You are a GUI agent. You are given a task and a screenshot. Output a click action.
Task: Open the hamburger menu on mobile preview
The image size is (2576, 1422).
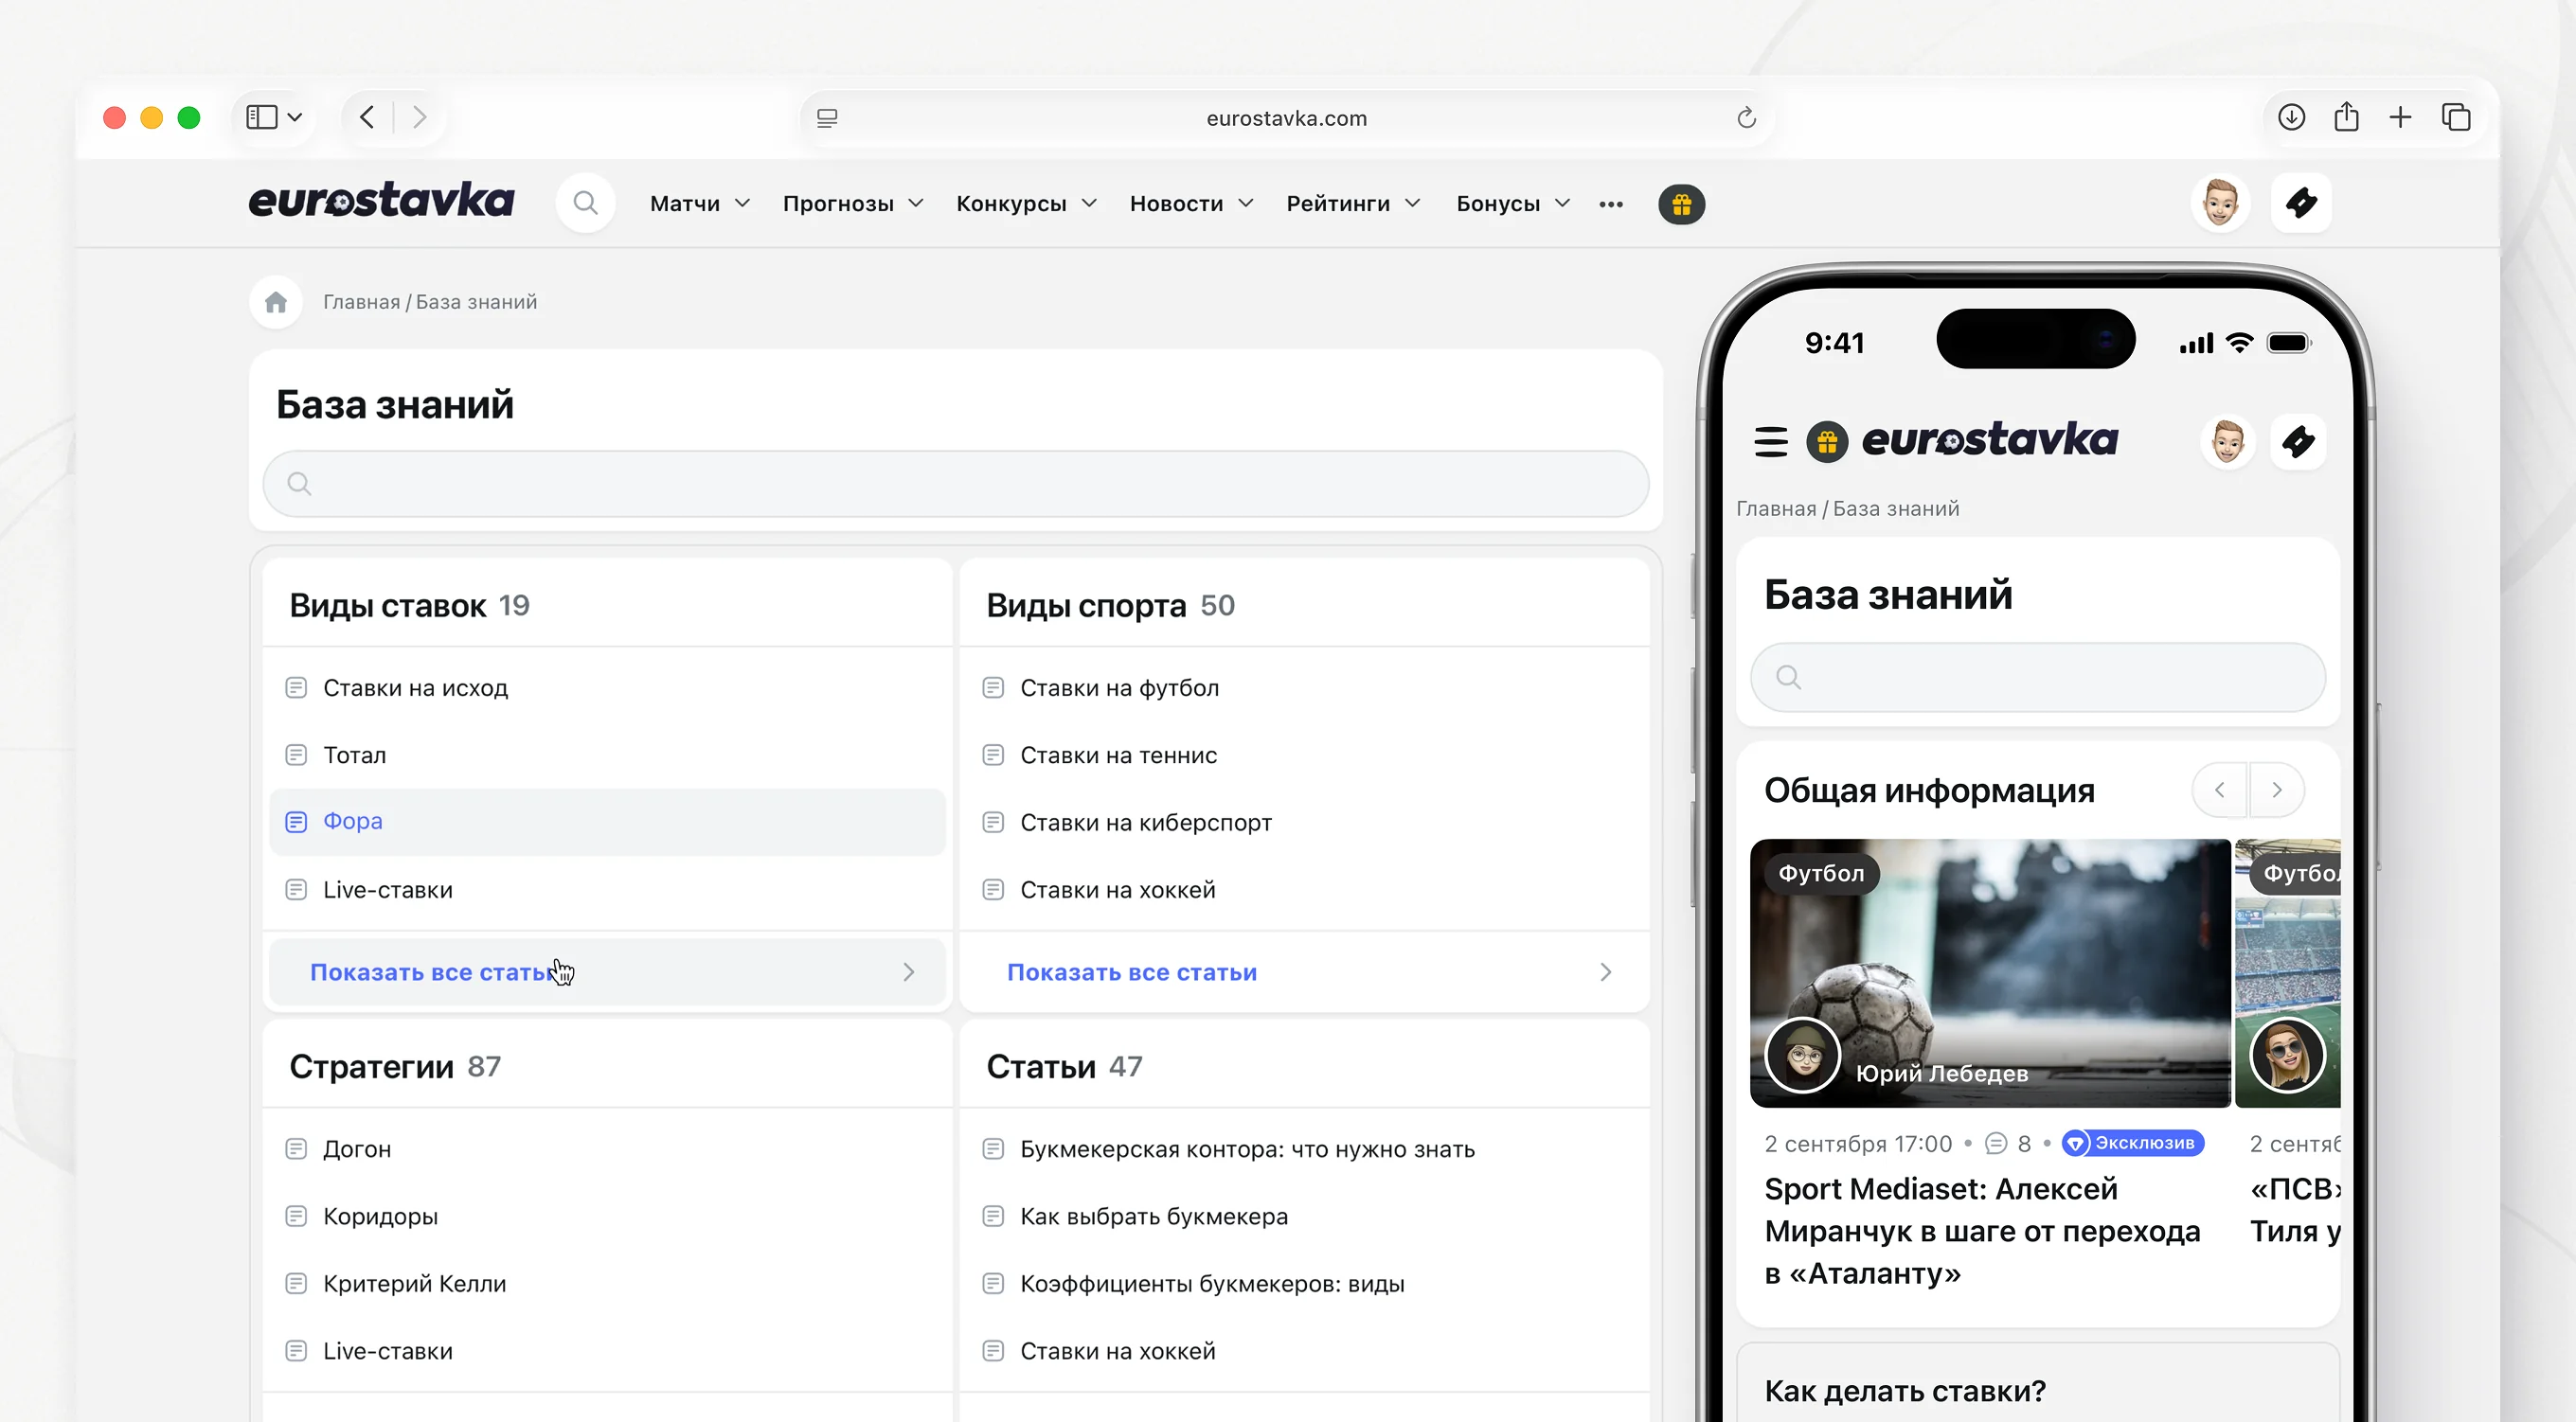coord(1770,441)
